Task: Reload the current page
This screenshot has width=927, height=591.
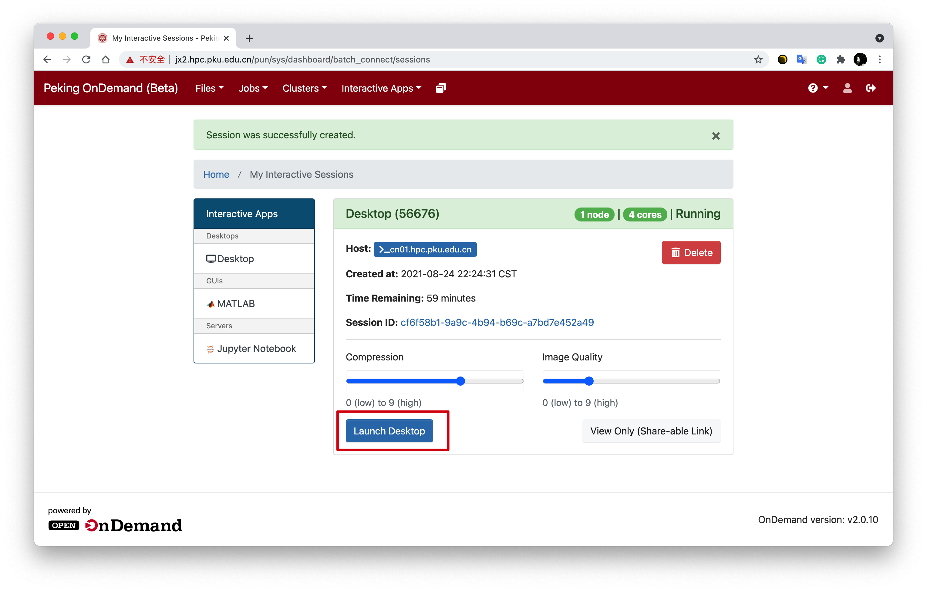Action: [x=86, y=59]
